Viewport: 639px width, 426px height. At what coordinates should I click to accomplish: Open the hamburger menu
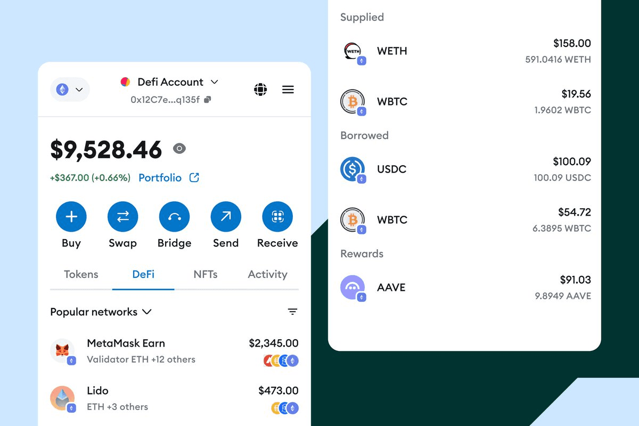coord(288,89)
